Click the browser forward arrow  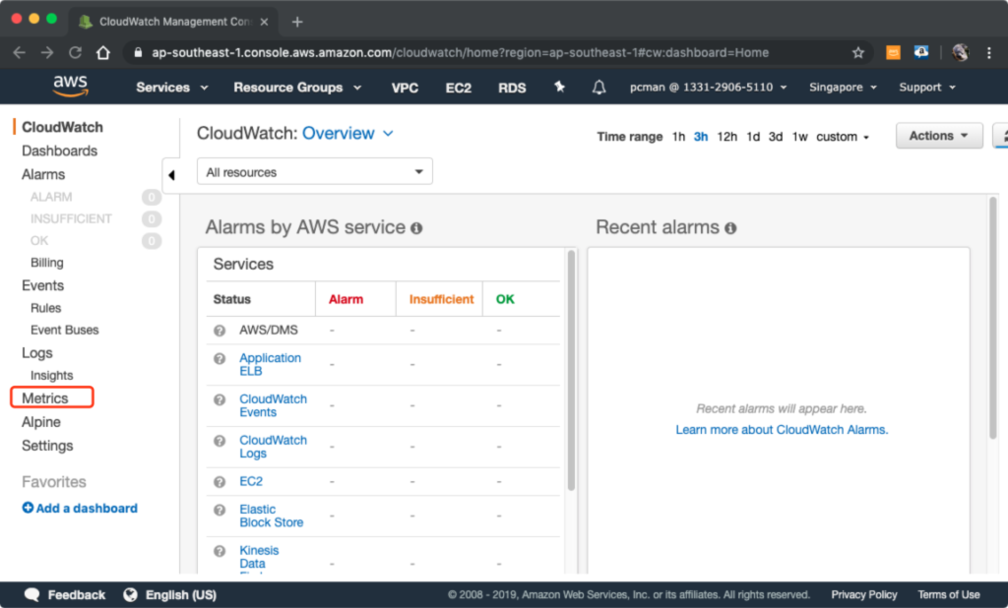pyautogui.click(x=47, y=53)
